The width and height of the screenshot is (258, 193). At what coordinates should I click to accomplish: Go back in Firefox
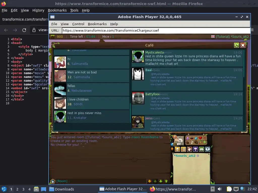pyautogui.click(x=6, y=30)
